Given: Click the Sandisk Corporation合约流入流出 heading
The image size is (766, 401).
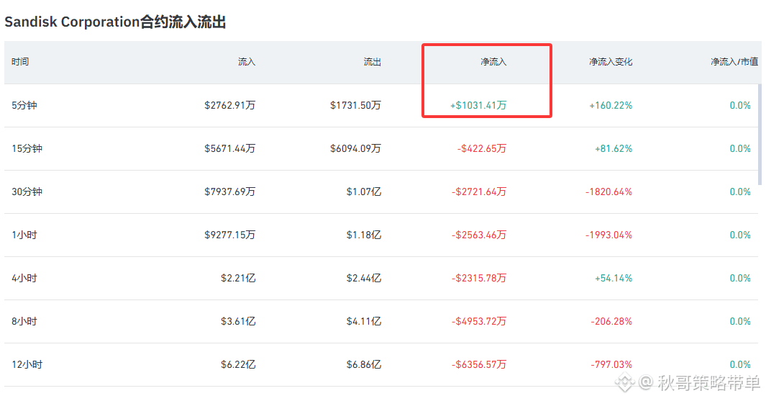Looking at the screenshot, I should pos(115,22).
